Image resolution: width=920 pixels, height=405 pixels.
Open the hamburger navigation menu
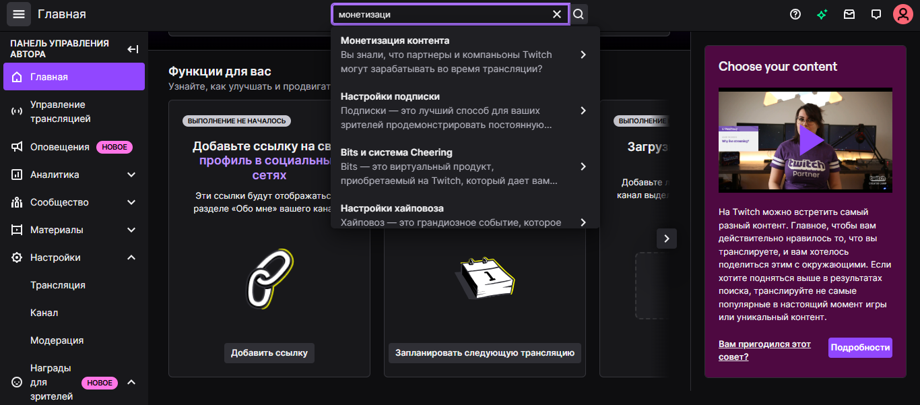19,14
